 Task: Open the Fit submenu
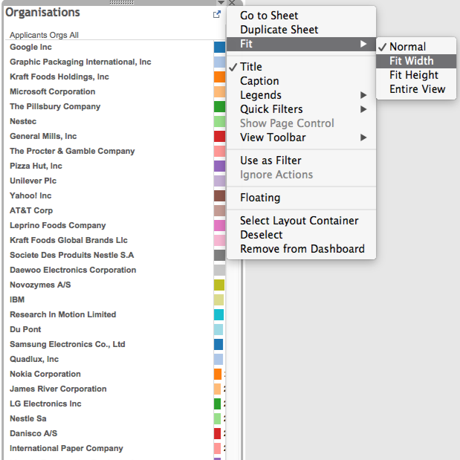[301, 44]
